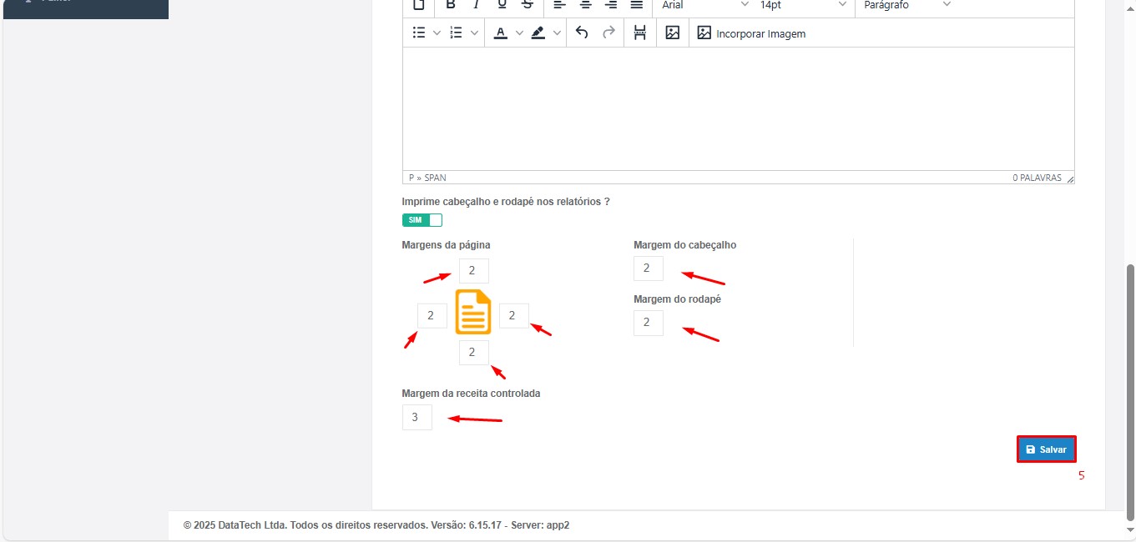Viewport: 1136px width, 542px height.
Task: Apply the highlight background color icon
Action: [x=538, y=33]
